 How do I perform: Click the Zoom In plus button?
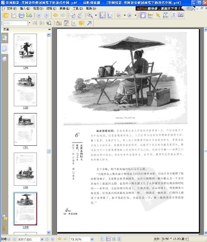click(x=130, y=15)
